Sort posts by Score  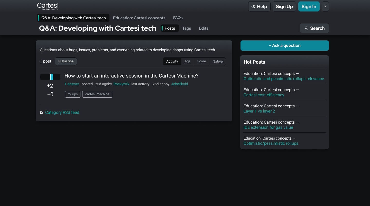pyautogui.click(x=201, y=61)
